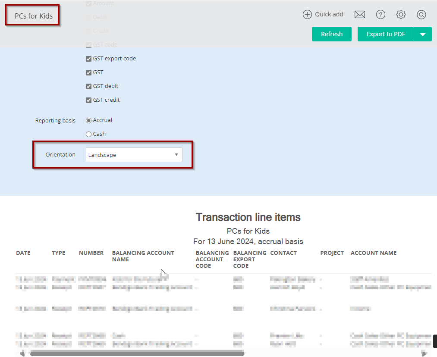Click the Quick add label
437x357 pixels.
[329, 14]
